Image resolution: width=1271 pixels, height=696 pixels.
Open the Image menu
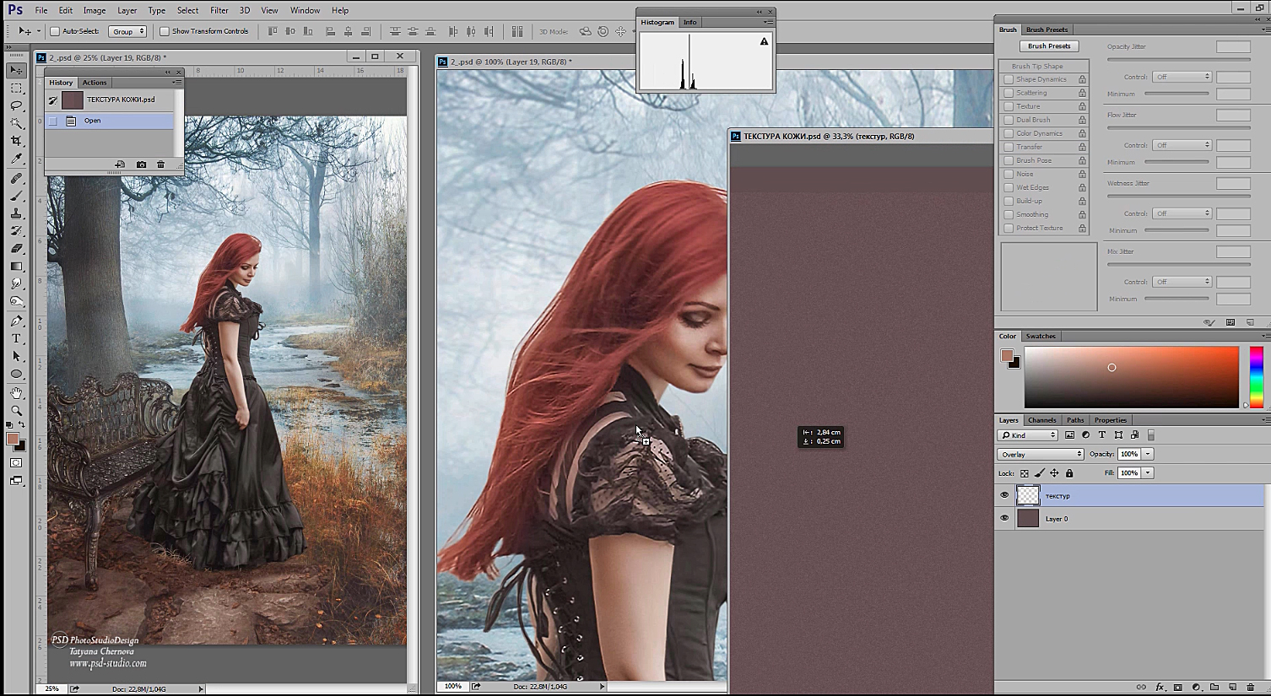click(x=95, y=10)
